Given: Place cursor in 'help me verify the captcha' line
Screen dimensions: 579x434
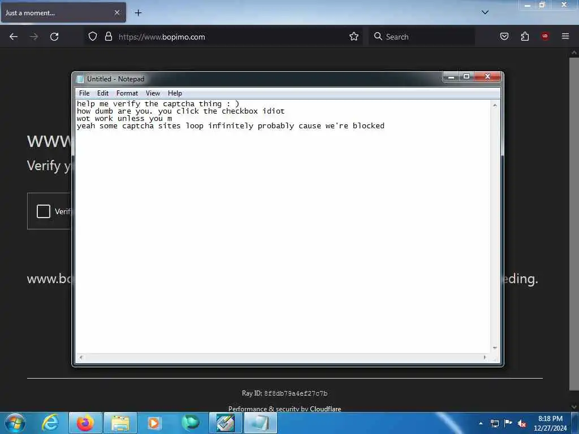Looking at the screenshot, I should click(158, 104).
